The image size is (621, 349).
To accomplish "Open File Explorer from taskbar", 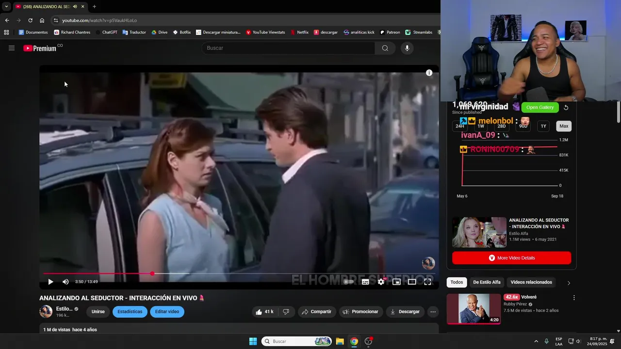I will click(340, 341).
